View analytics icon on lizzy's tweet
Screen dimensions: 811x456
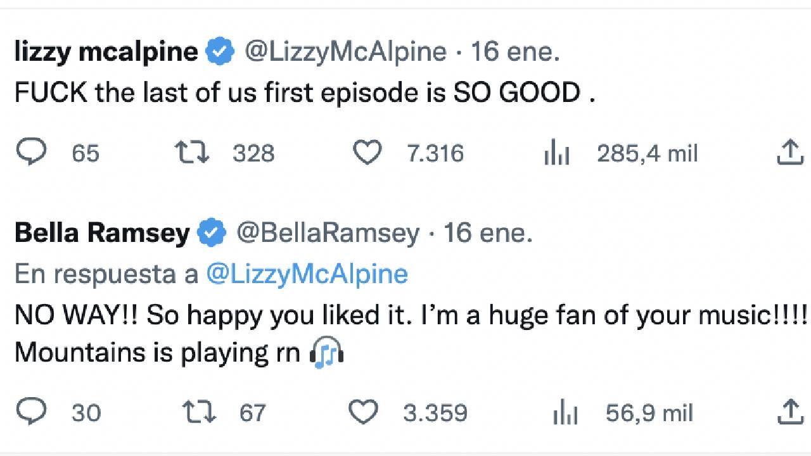[x=557, y=154]
